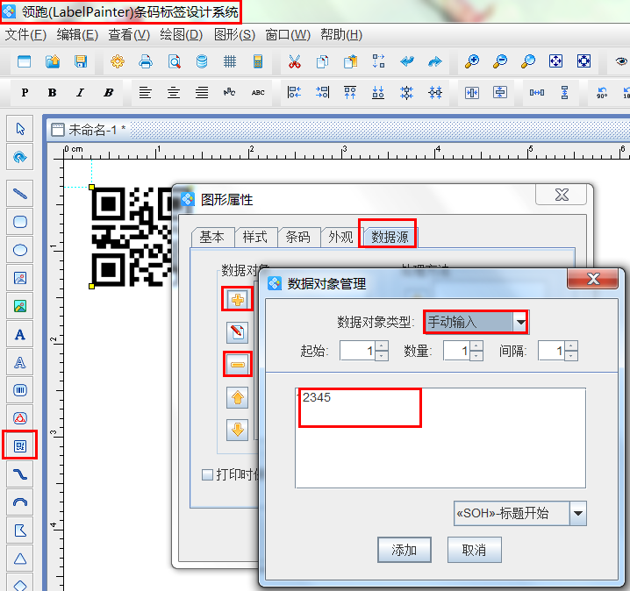
Task: Save the label with floppy disk icon
Action: click(x=81, y=61)
